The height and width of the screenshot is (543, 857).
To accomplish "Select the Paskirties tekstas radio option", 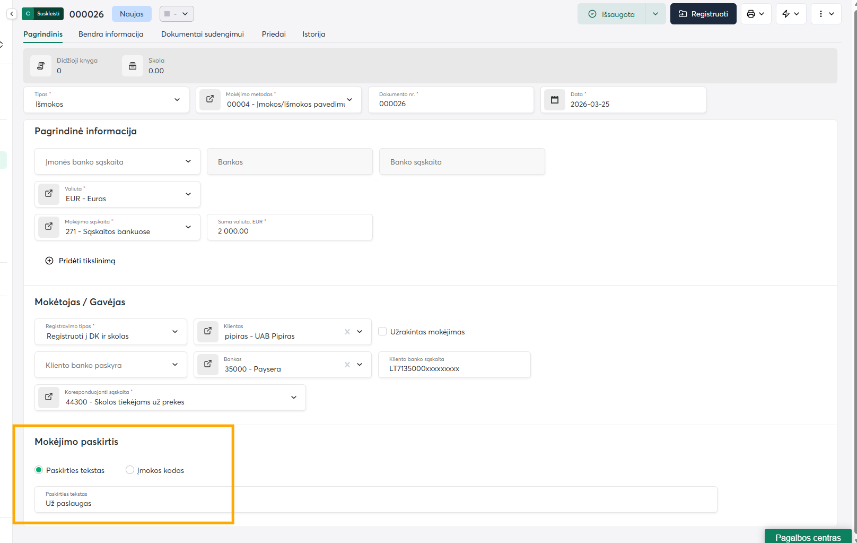I will (x=39, y=470).
